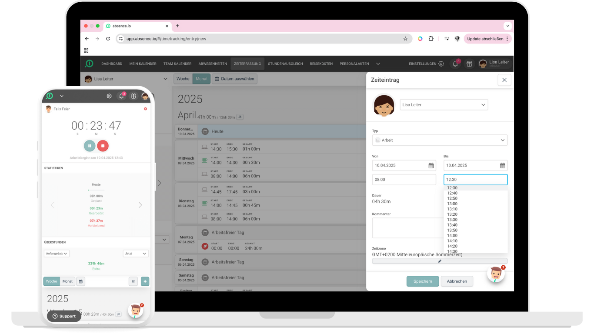Click the Speichern button
Viewport: 594px width, 334px height.
[x=423, y=281]
